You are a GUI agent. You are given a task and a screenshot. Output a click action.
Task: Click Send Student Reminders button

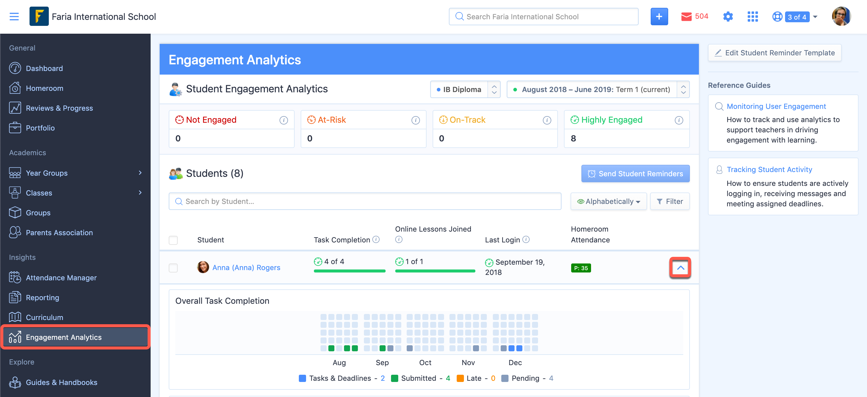(635, 174)
